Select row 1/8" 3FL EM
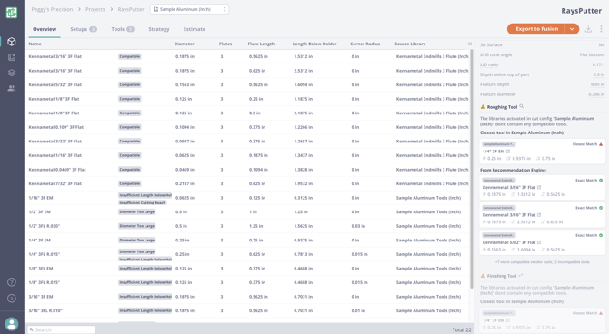 click(x=247, y=269)
